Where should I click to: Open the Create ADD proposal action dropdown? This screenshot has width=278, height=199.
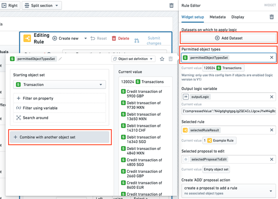pos(228,190)
